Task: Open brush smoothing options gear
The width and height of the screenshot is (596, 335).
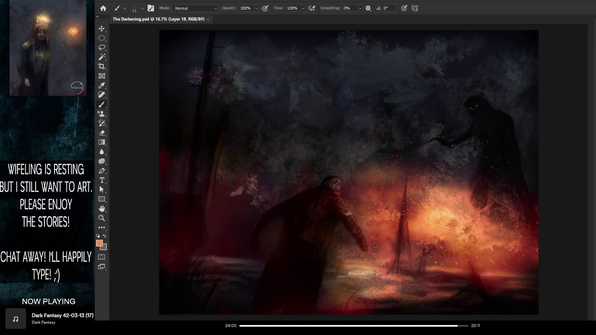Action: (368, 8)
